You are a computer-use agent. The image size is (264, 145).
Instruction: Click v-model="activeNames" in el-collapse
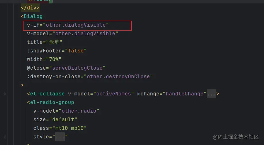[101, 94]
